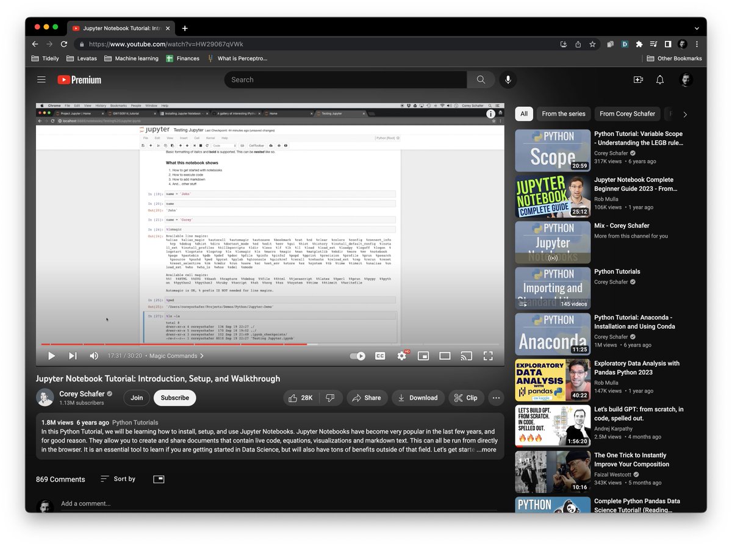Open the player settings gear
Viewport: 732px width, 546px height.
click(x=401, y=356)
